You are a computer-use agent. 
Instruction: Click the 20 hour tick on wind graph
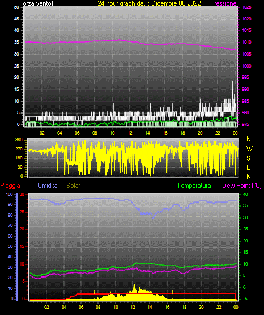pos(200,133)
